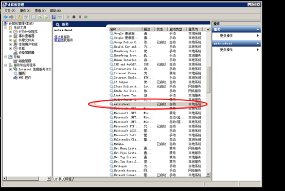
Task: Click the 设备管理器 icon in tree
Action: (x=15, y=53)
